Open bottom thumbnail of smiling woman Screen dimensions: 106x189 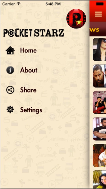click(99, 180)
